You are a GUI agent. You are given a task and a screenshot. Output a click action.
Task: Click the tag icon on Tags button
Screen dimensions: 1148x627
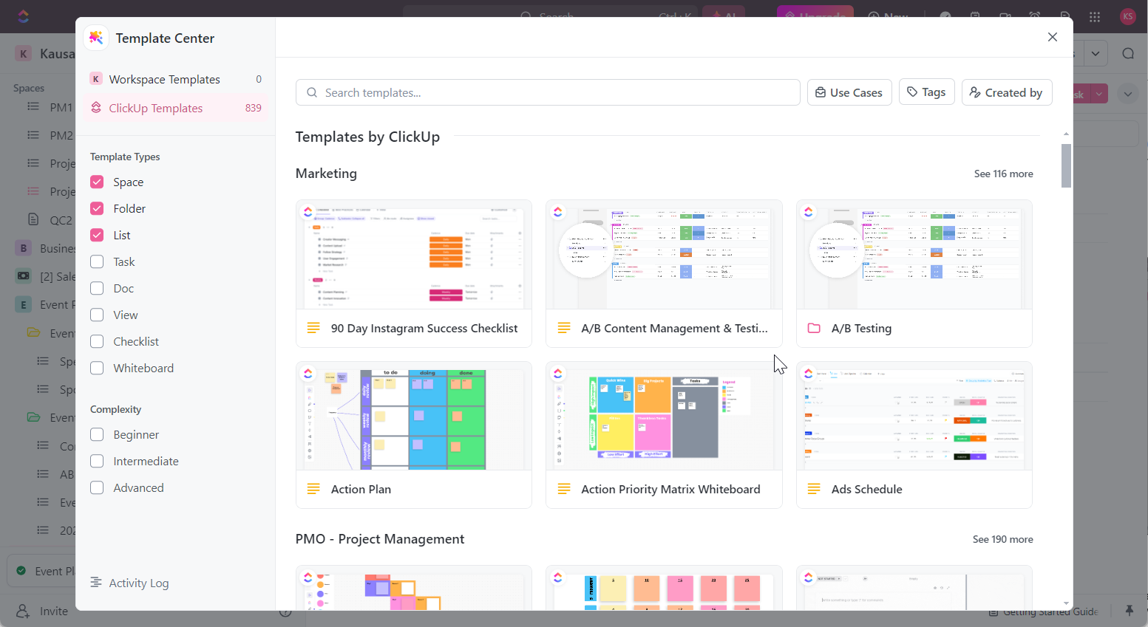click(913, 92)
